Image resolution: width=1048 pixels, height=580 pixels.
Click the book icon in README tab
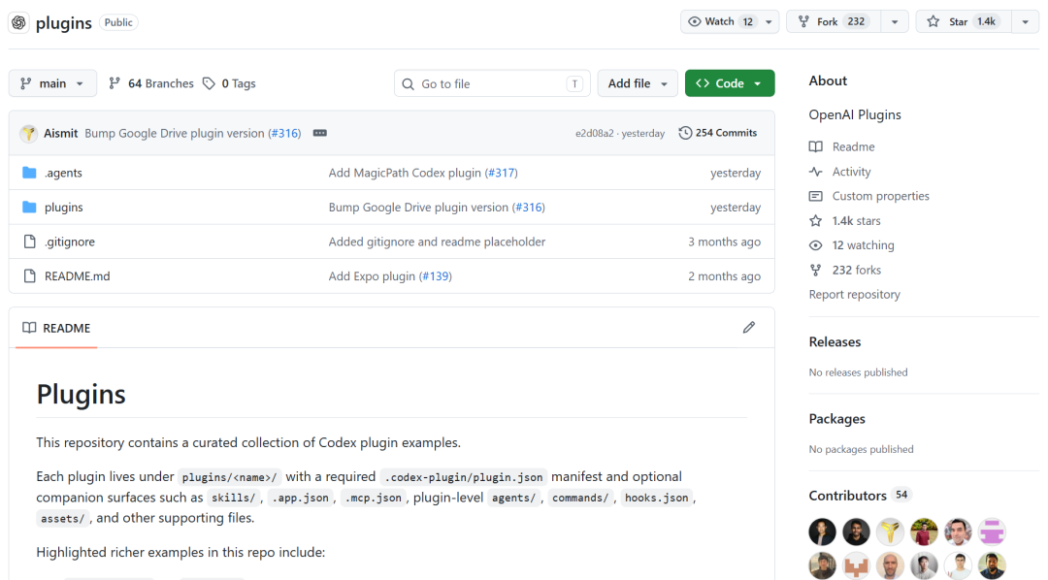(29, 328)
